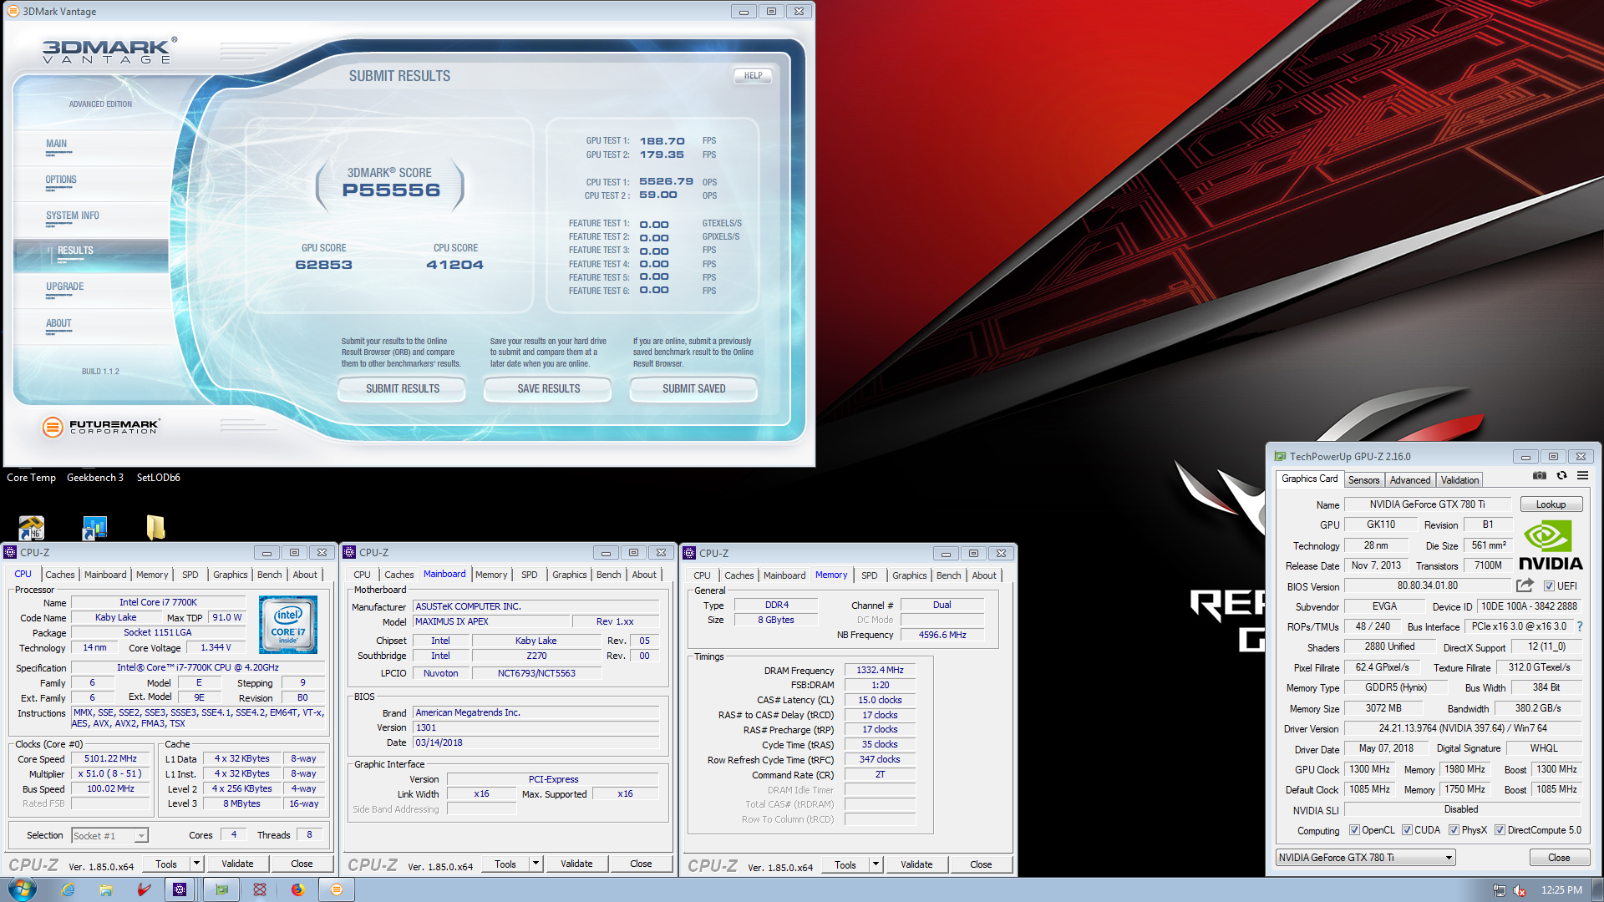Click the GPU-Z refresh icon
The height and width of the screenshot is (902, 1604).
tap(1561, 476)
